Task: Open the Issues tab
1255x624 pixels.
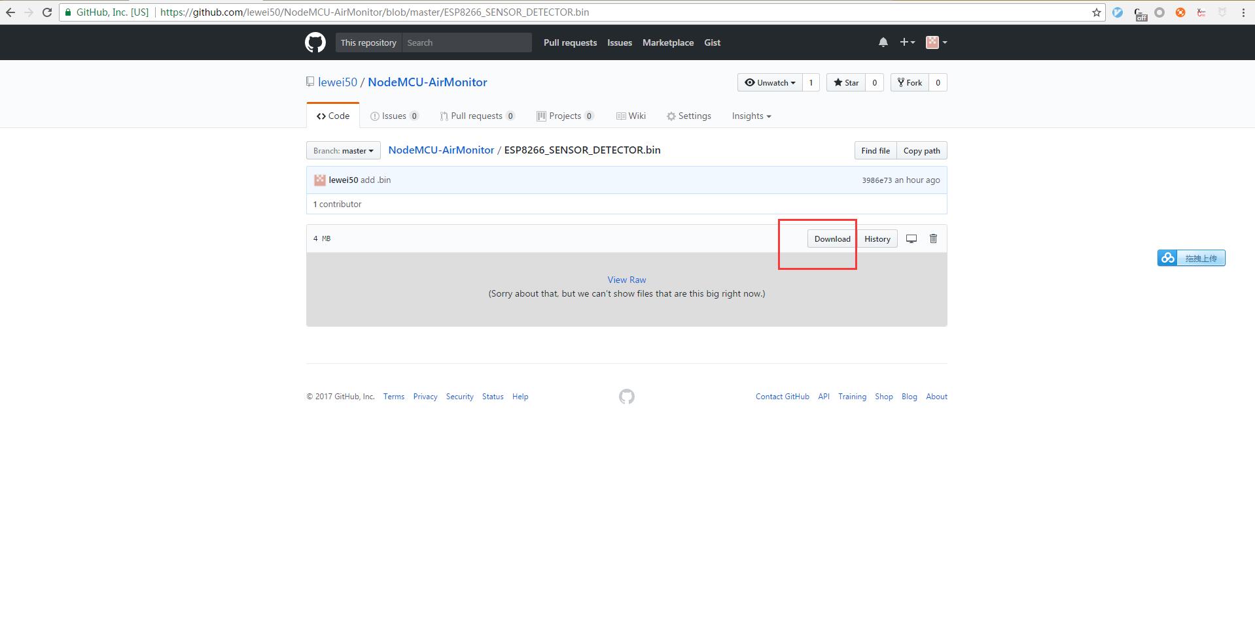Action: coord(394,116)
